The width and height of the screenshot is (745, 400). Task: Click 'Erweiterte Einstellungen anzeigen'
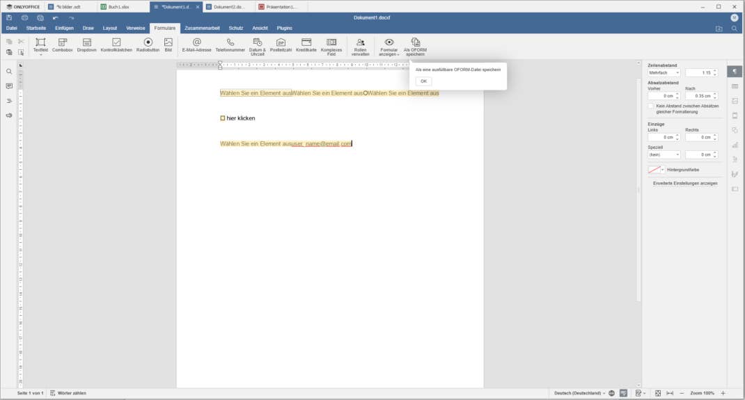tap(685, 184)
